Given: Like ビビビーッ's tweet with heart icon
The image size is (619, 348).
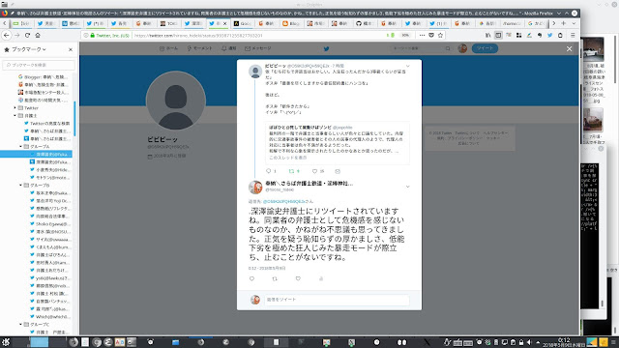Looking at the screenshot, I should pos(314,171).
